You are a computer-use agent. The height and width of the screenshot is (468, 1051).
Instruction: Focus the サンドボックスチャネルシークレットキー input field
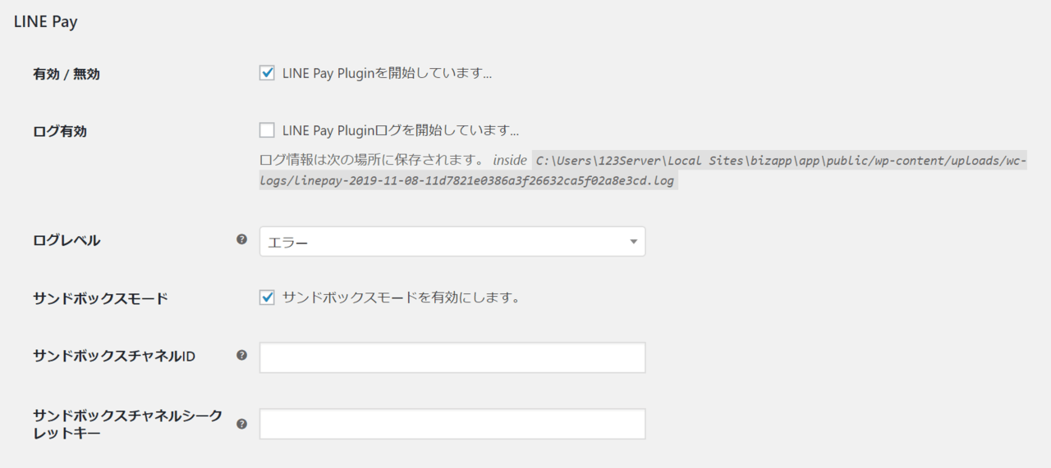click(x=452, y=424)
